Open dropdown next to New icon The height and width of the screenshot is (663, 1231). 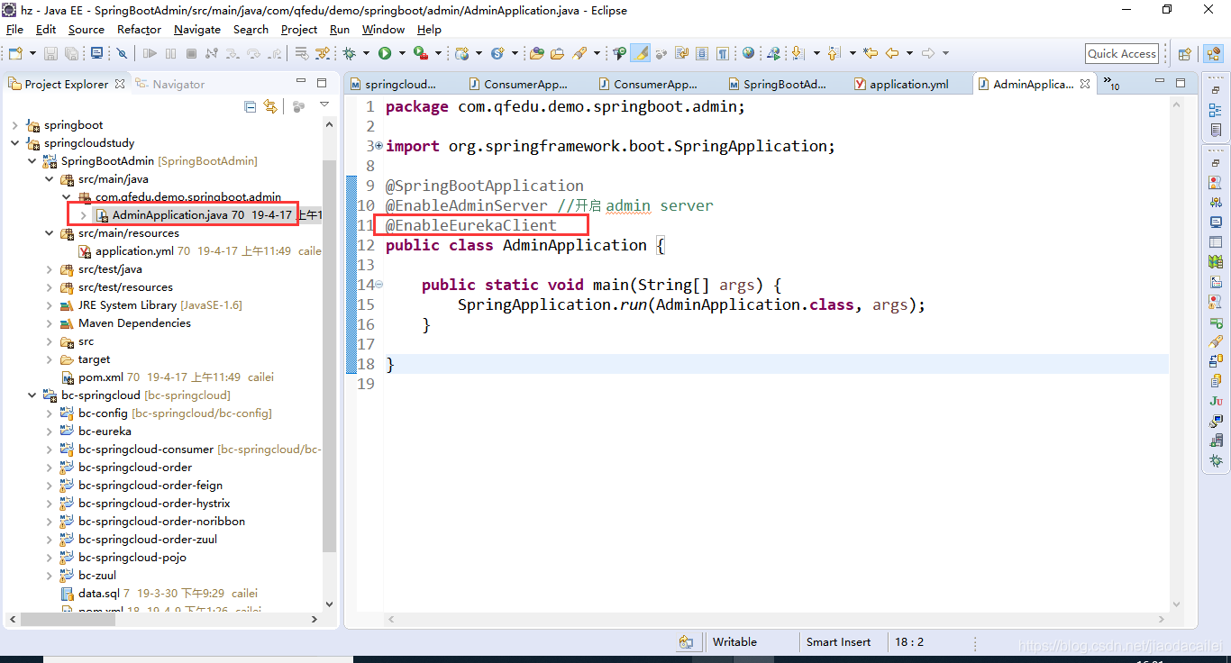coord(32,53)
